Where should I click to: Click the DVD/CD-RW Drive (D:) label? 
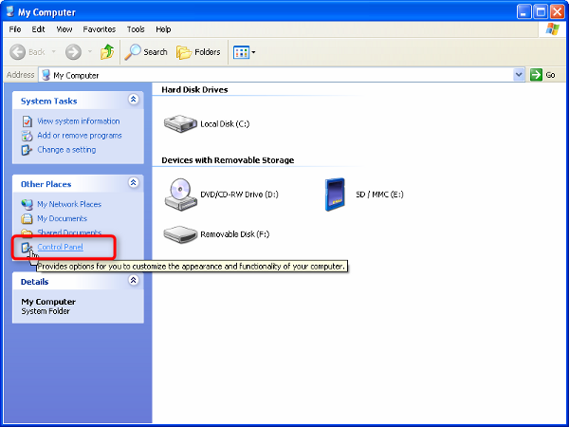pos(240,195)
